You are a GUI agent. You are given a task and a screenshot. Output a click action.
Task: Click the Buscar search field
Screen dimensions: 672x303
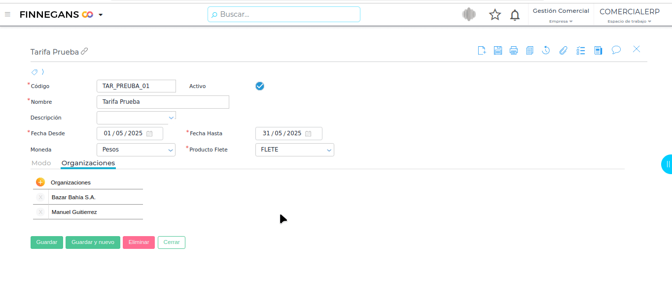pos(284,14)
